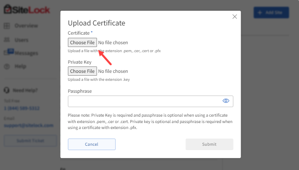Click the SiteLock logo

(x=27, y=9)
